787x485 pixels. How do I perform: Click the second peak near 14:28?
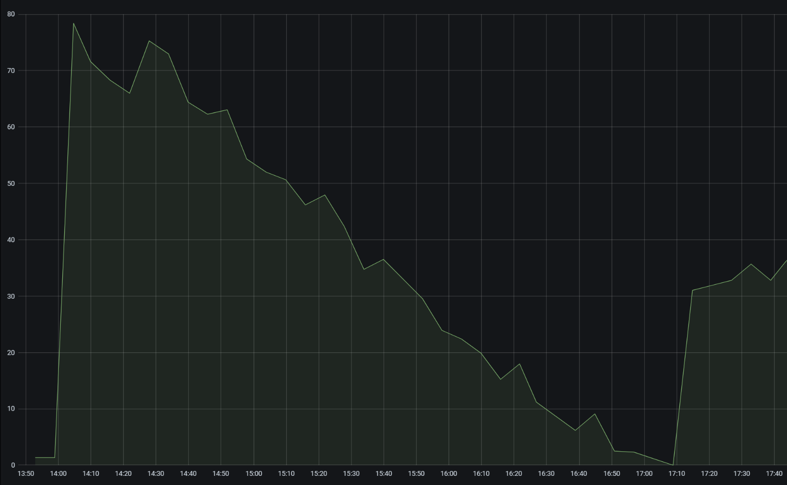(x=149, y=41)
